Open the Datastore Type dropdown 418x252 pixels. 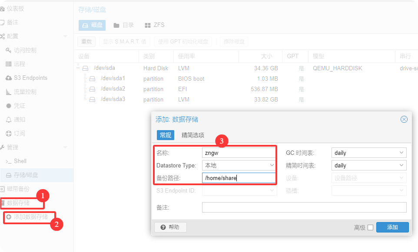pos(272,165)
